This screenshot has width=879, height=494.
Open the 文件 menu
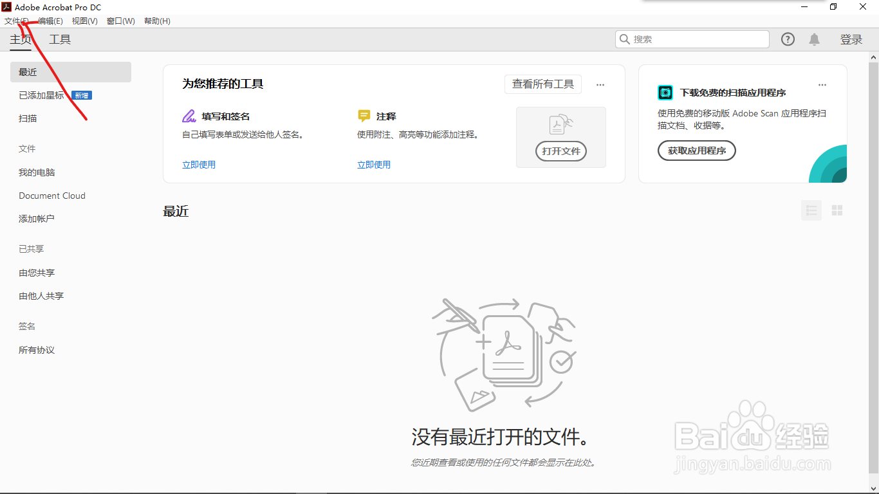[x=17, y=21]
